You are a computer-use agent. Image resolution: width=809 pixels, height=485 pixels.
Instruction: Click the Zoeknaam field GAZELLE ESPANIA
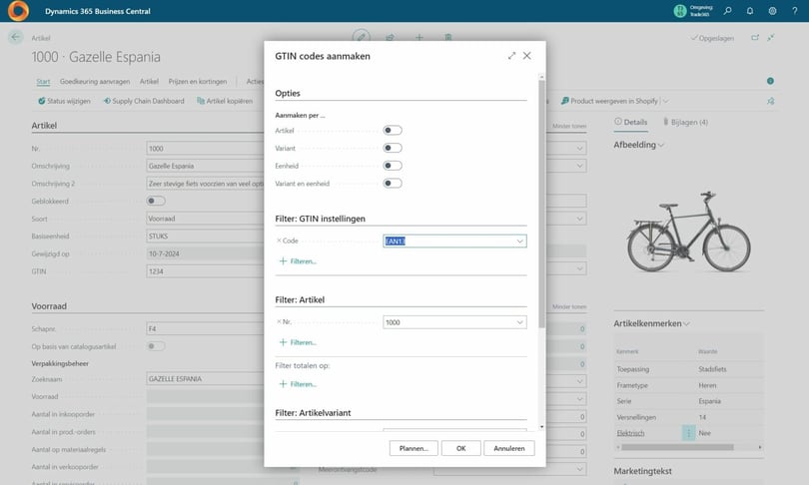(206, 379)
